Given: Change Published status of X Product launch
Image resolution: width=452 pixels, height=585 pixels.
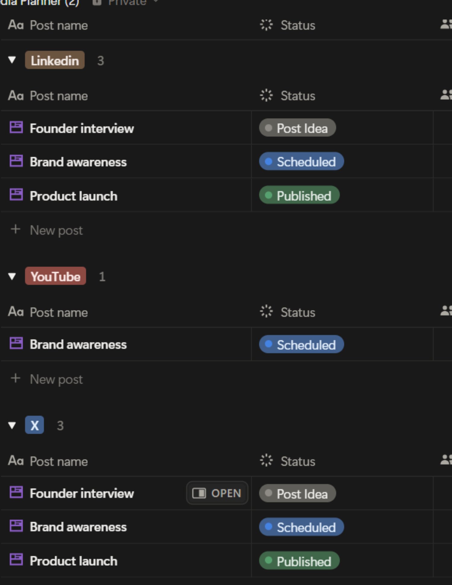Looking at the screenshot, I should click(x=299, y=561).
